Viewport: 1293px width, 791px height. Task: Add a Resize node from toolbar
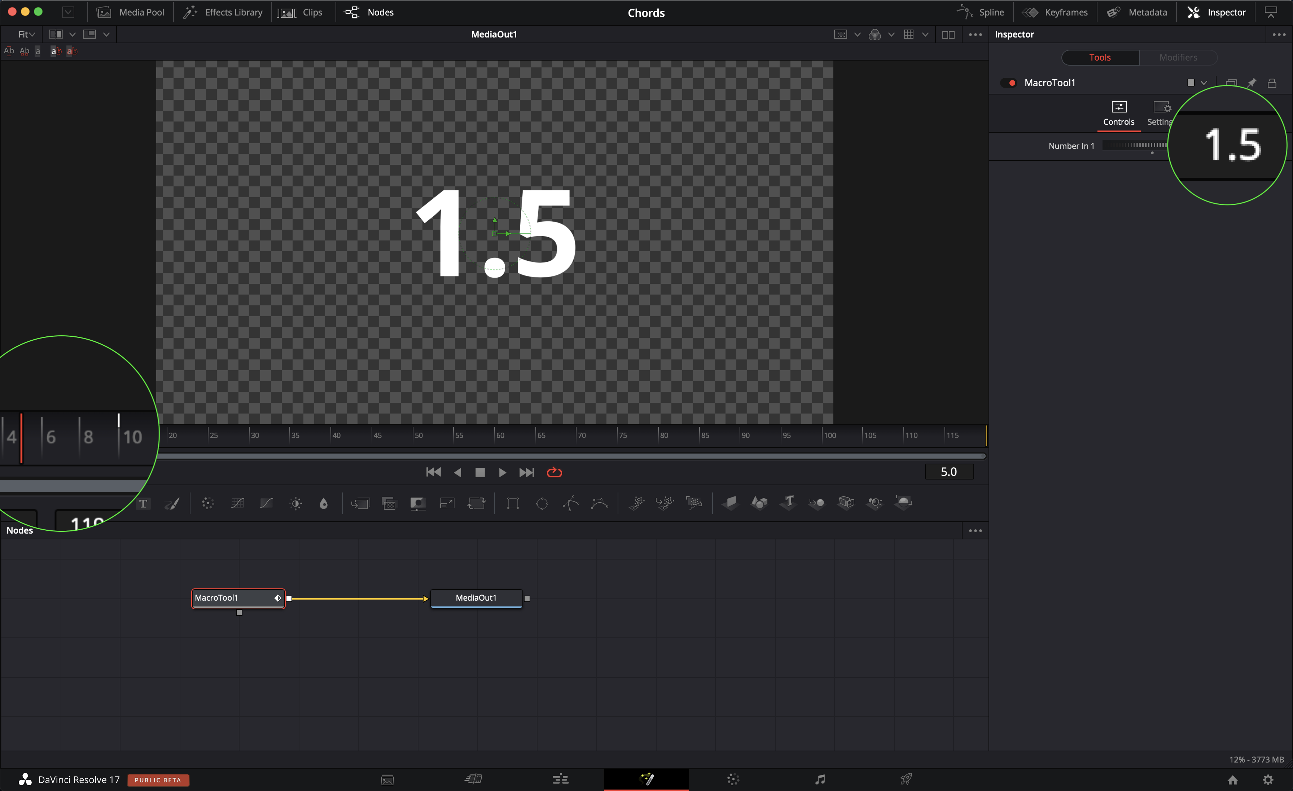(x=447, y=504)
